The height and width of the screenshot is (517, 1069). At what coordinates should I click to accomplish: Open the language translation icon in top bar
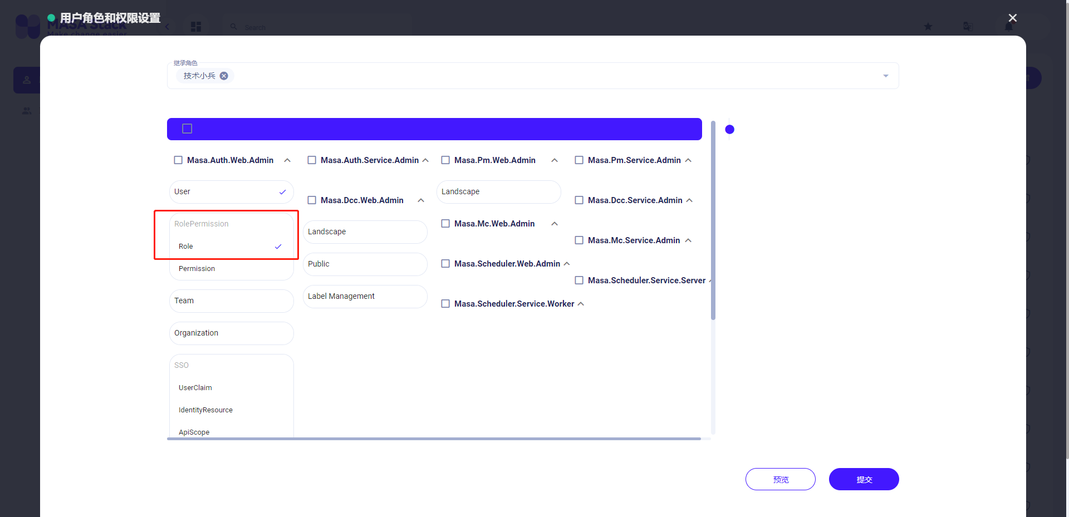click(x=968, y=26)
